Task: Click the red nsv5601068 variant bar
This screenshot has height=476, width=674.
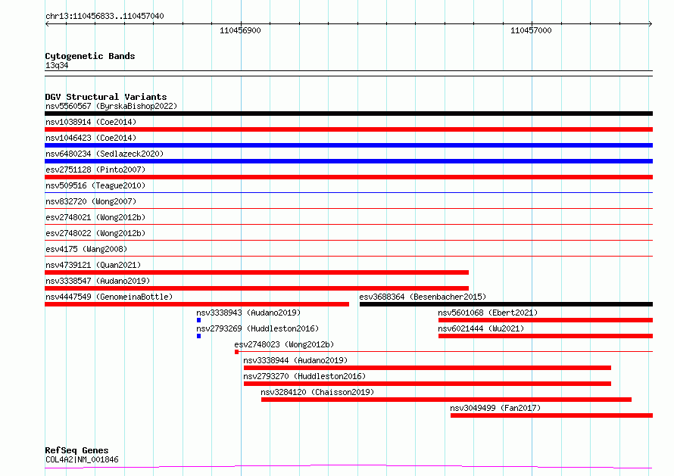Action: pyautogui.click(x=545, y=320)
